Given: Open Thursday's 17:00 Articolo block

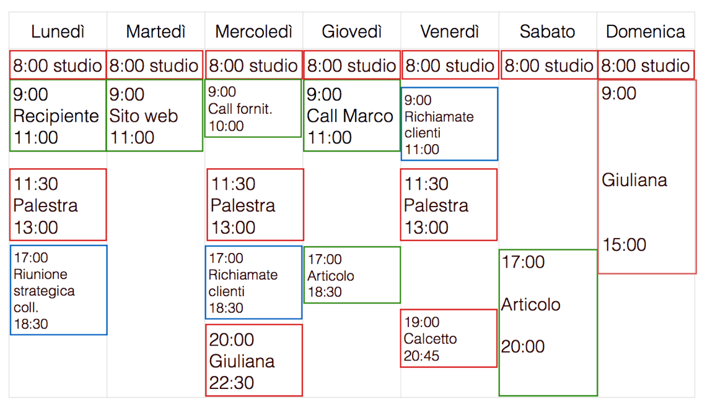Looking at the screenshot, I should tap(352, 275).
